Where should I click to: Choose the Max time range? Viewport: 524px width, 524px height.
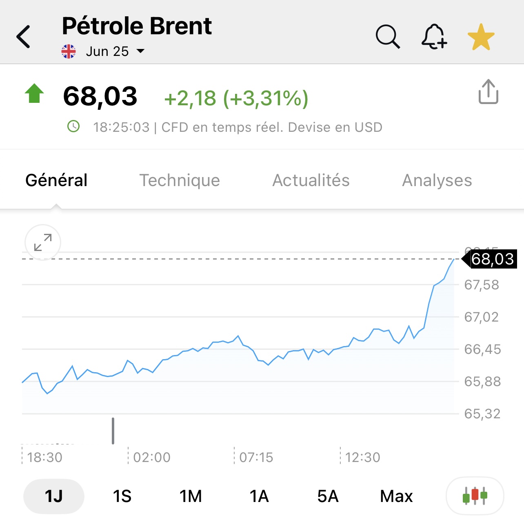396,496
